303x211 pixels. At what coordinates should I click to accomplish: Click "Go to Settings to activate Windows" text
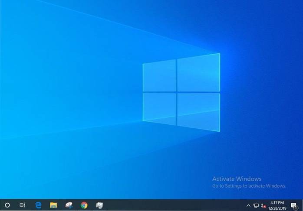[249, 185]
